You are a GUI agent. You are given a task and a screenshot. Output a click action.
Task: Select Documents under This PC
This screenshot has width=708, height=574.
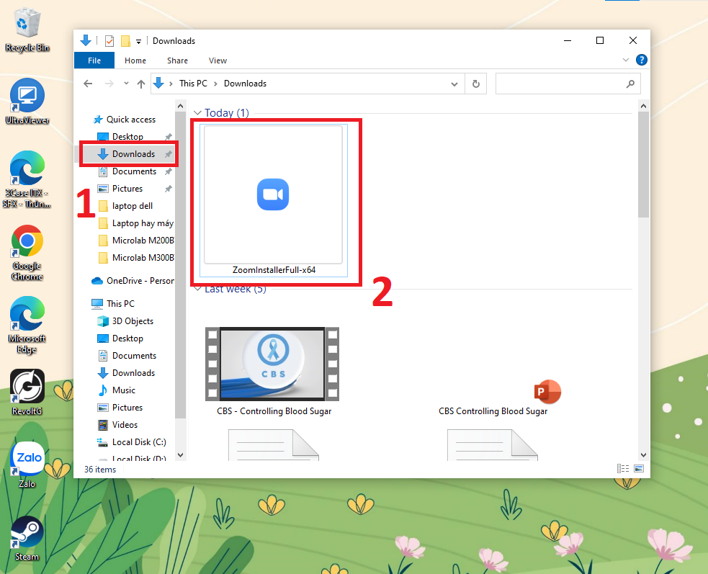click(134, 356)
